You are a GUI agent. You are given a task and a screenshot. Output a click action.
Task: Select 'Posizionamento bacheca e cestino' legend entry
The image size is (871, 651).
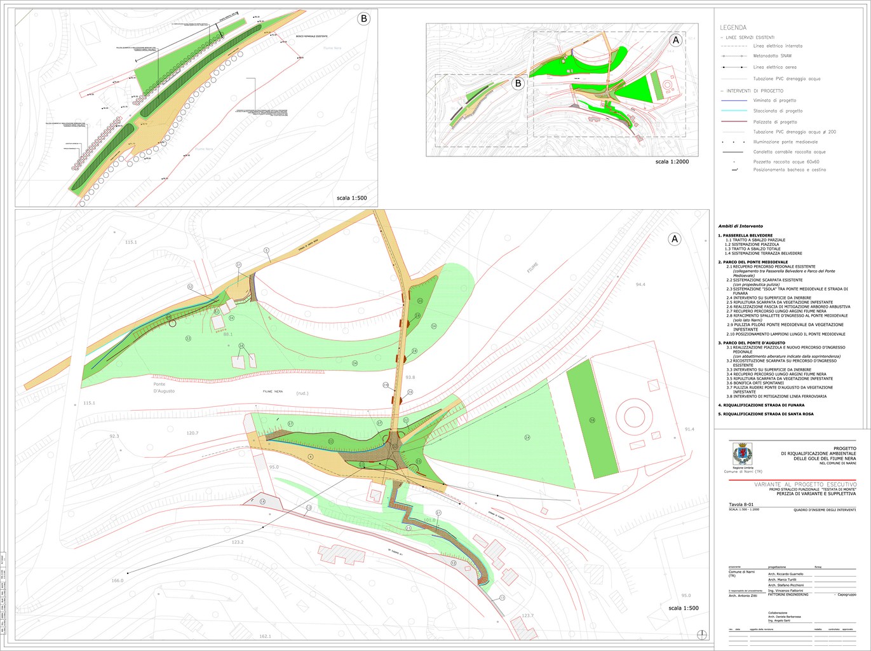790,170
